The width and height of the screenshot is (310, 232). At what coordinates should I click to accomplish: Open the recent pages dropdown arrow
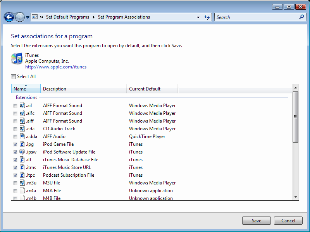coord(28,17)
